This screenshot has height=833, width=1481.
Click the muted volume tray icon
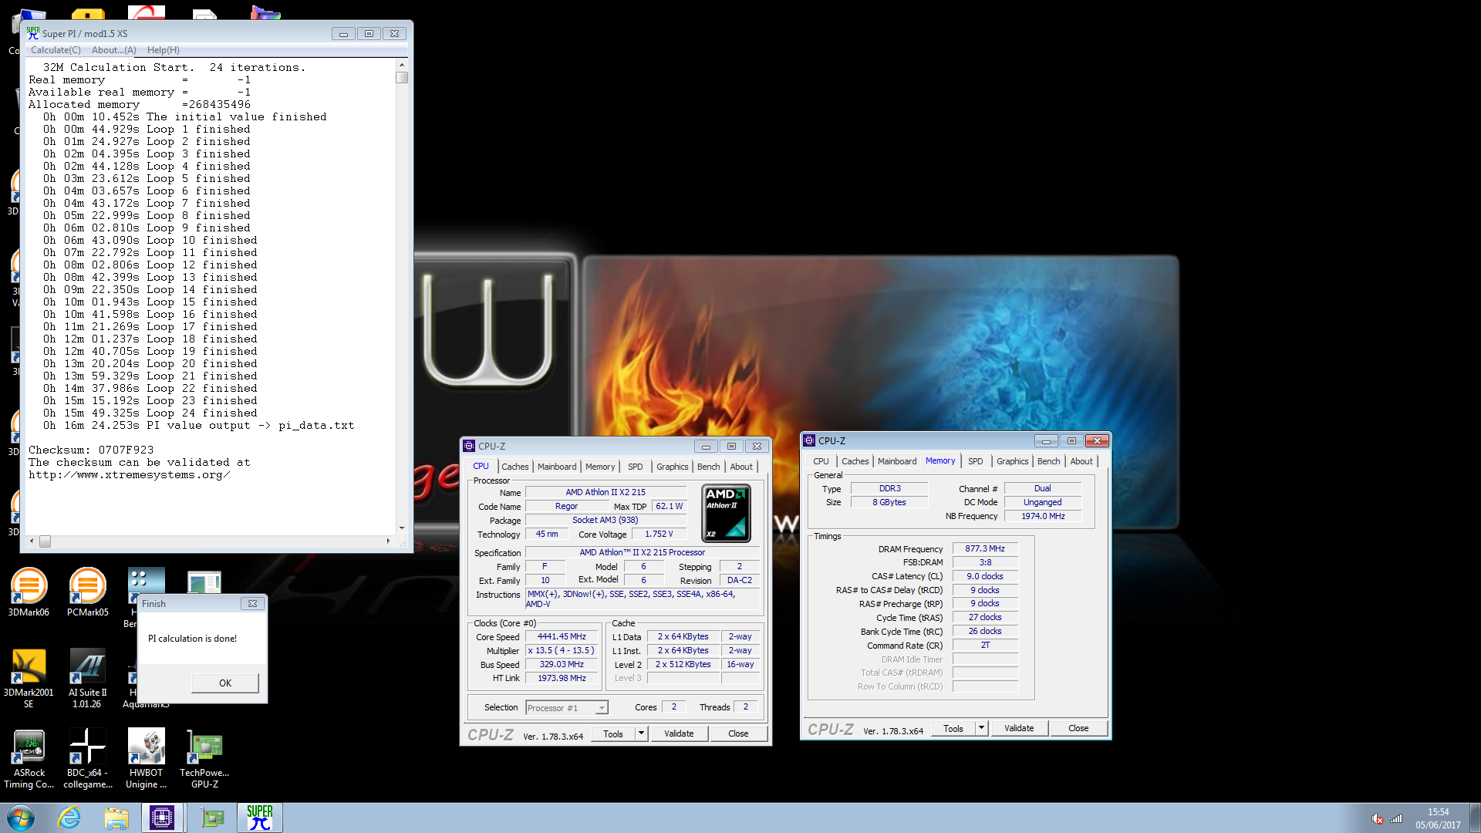[x=1377, y=818]
